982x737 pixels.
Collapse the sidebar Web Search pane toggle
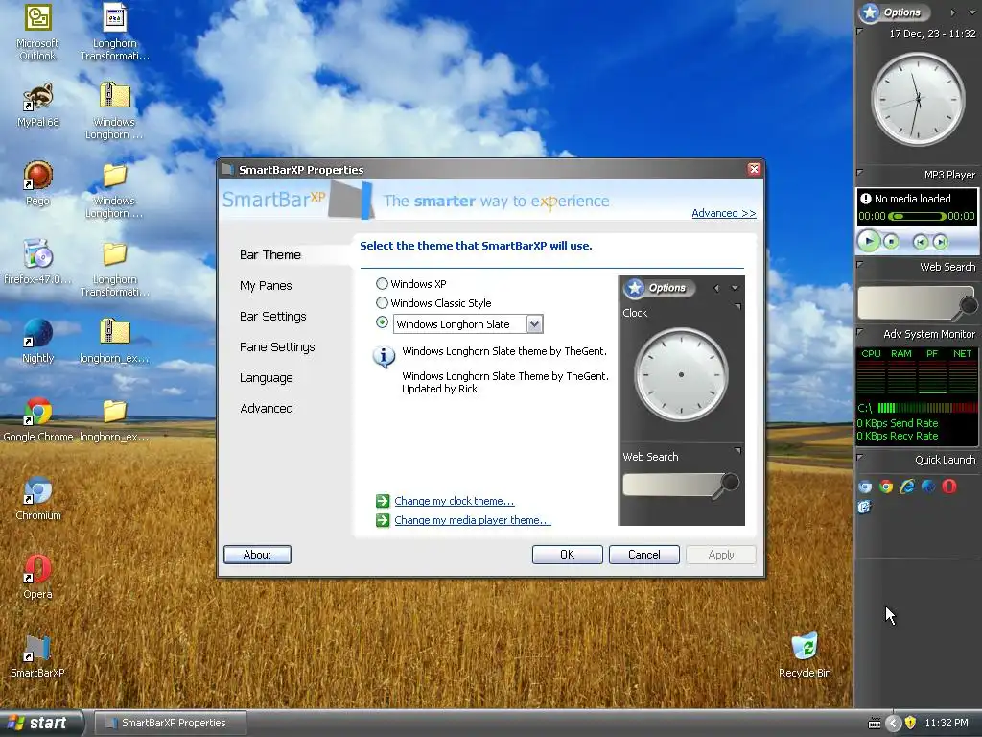pos(860,264)
